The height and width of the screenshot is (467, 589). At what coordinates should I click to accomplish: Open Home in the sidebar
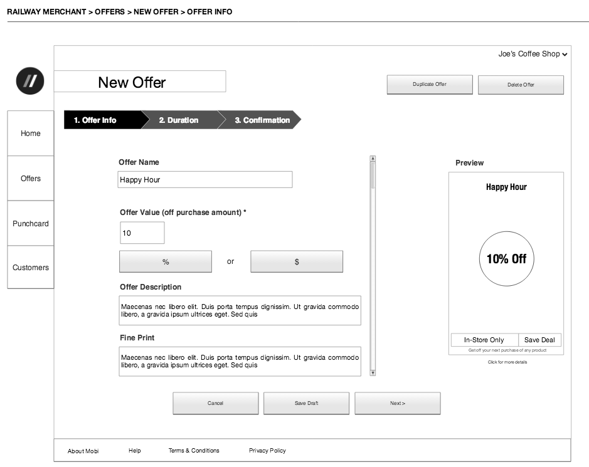tap(30, 134)
